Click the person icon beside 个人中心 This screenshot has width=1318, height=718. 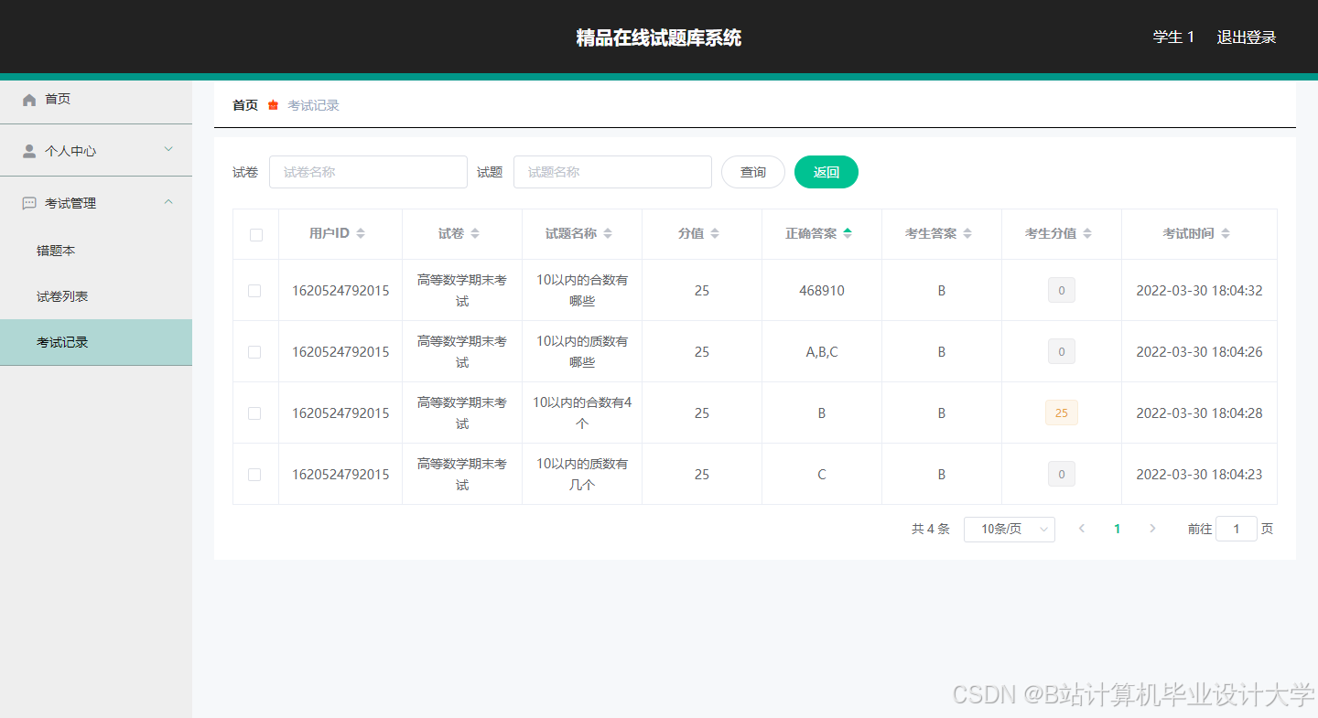point(29,151)
